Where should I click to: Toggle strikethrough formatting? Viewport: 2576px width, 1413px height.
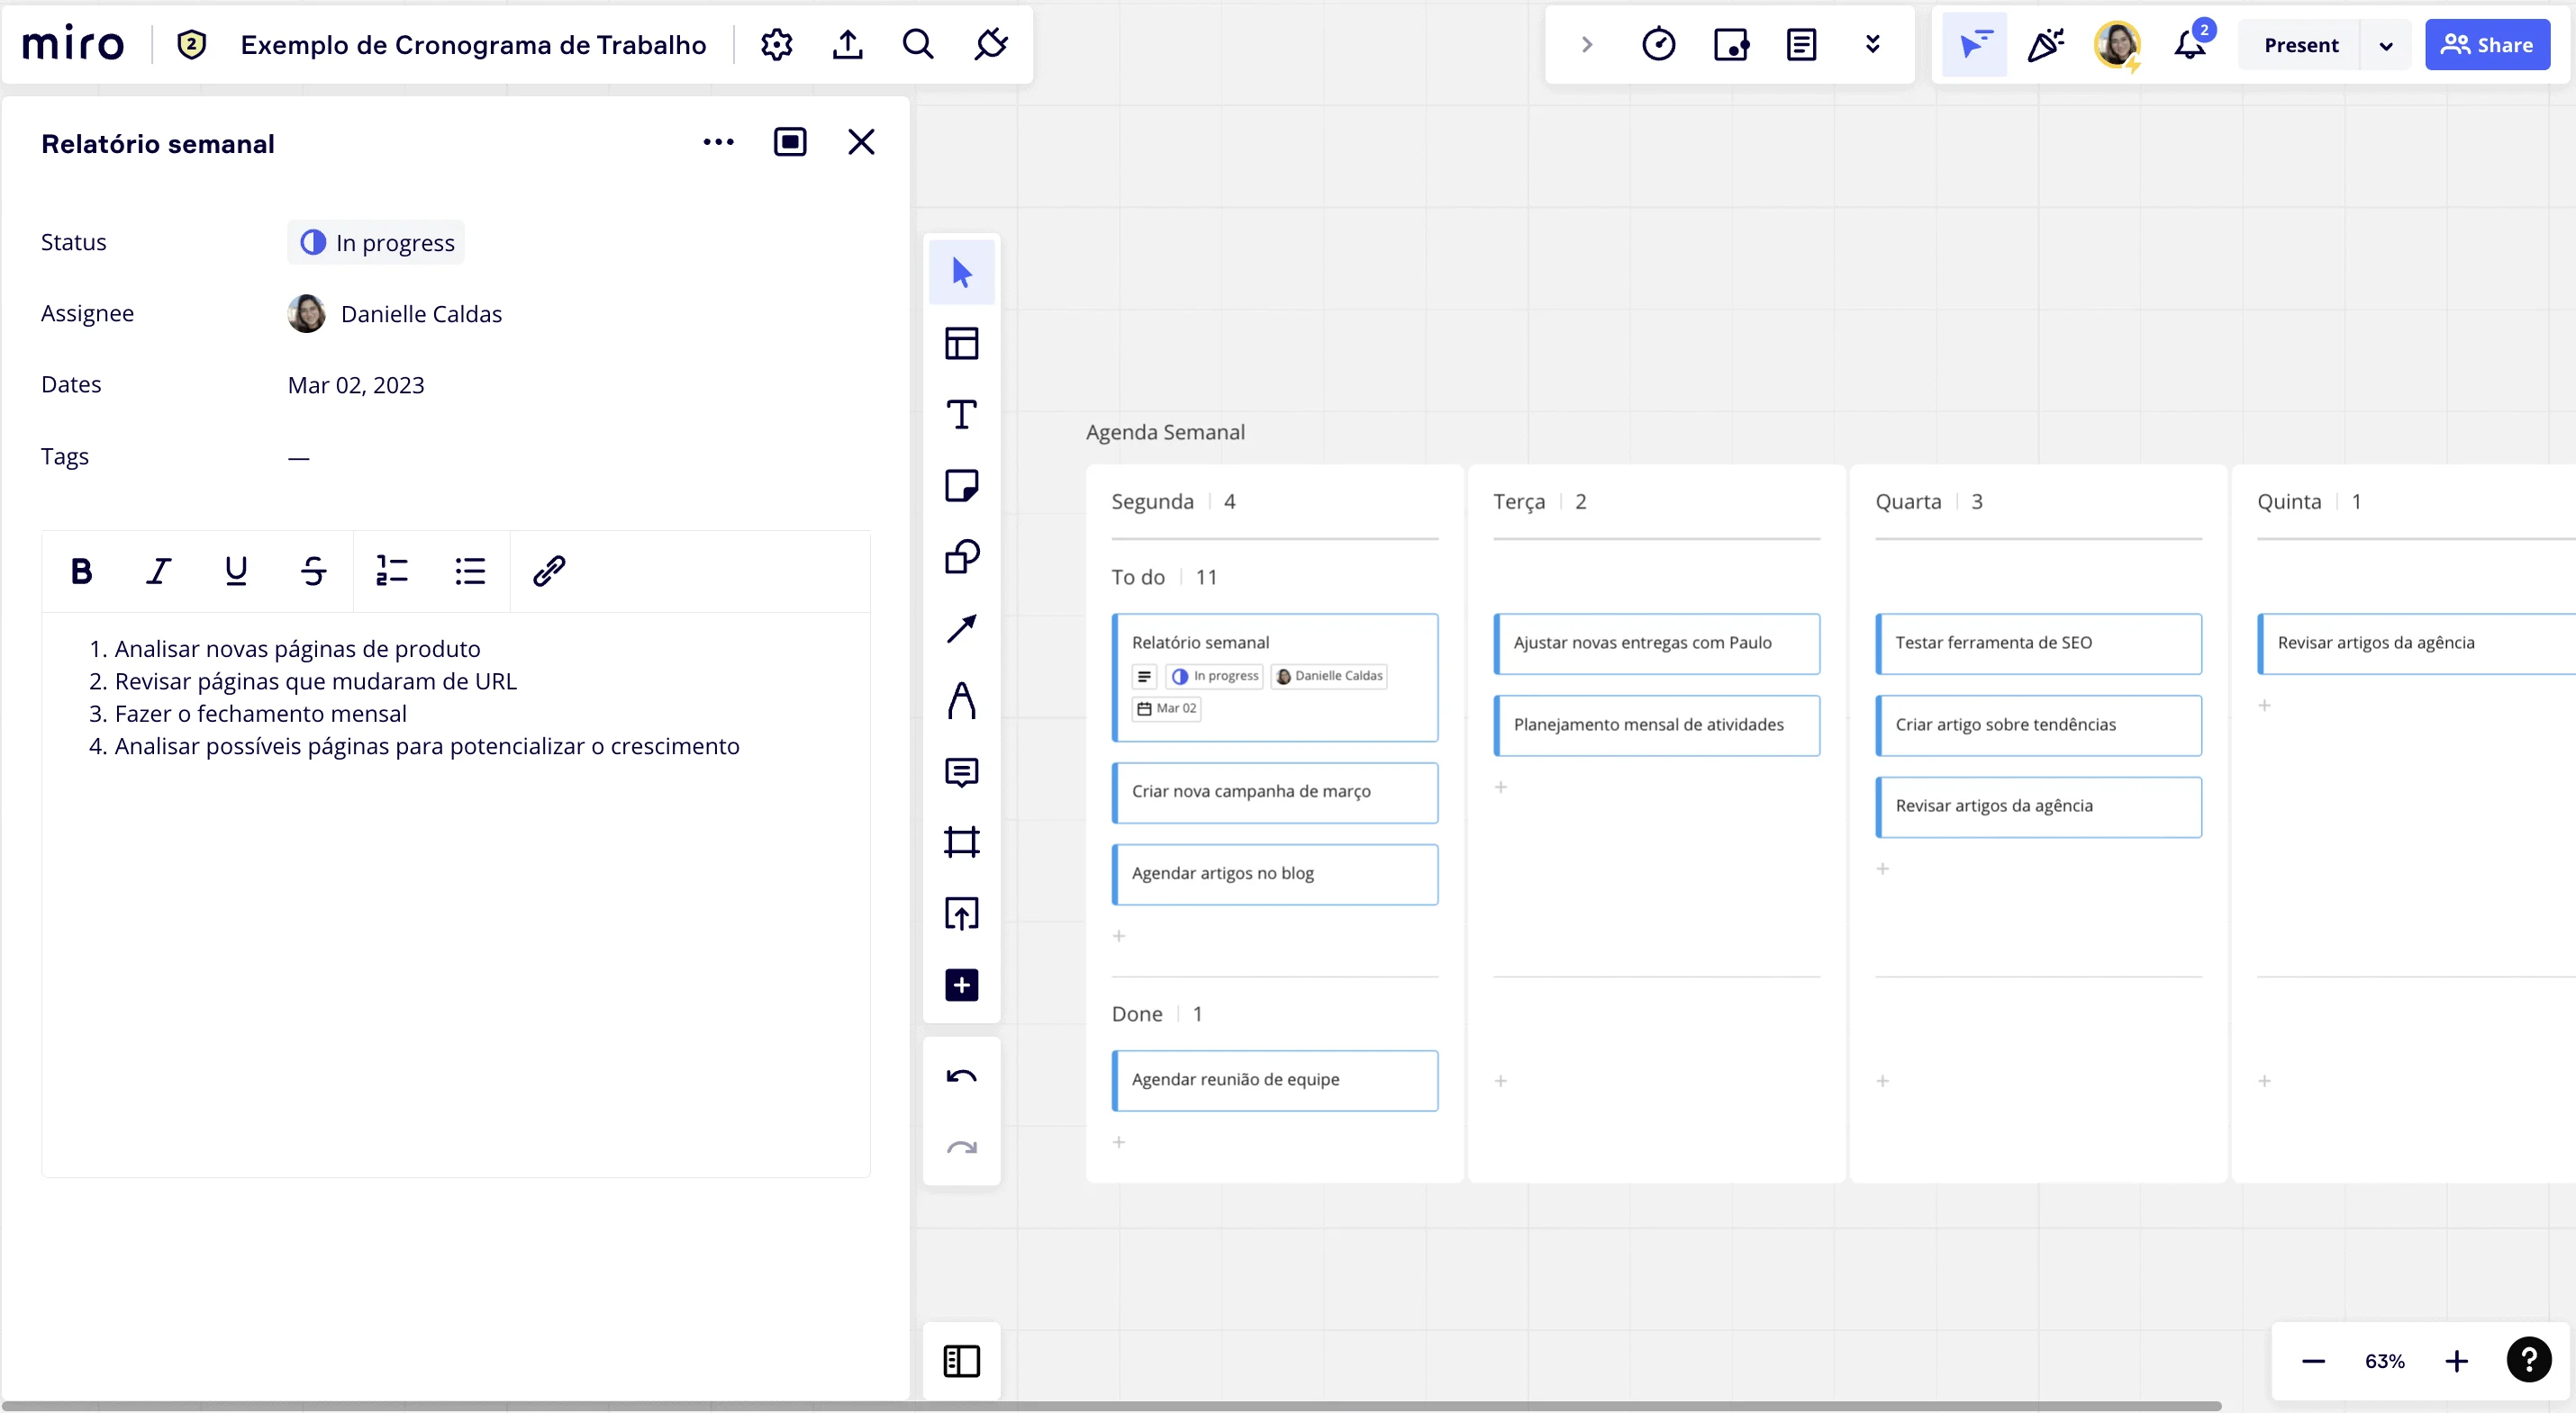pos(313,571)
